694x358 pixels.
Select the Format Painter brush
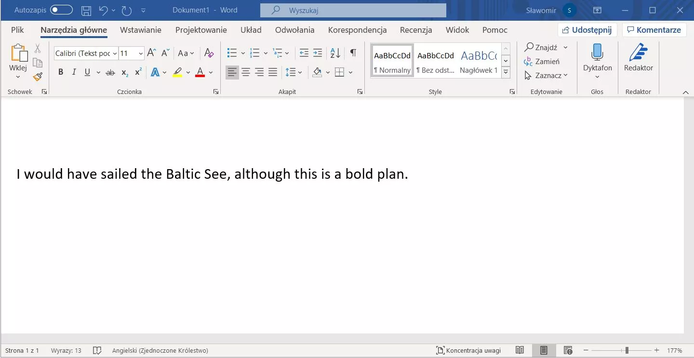coord(38,77)
